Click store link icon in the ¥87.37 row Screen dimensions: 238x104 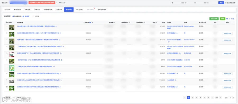click(180, 53)
